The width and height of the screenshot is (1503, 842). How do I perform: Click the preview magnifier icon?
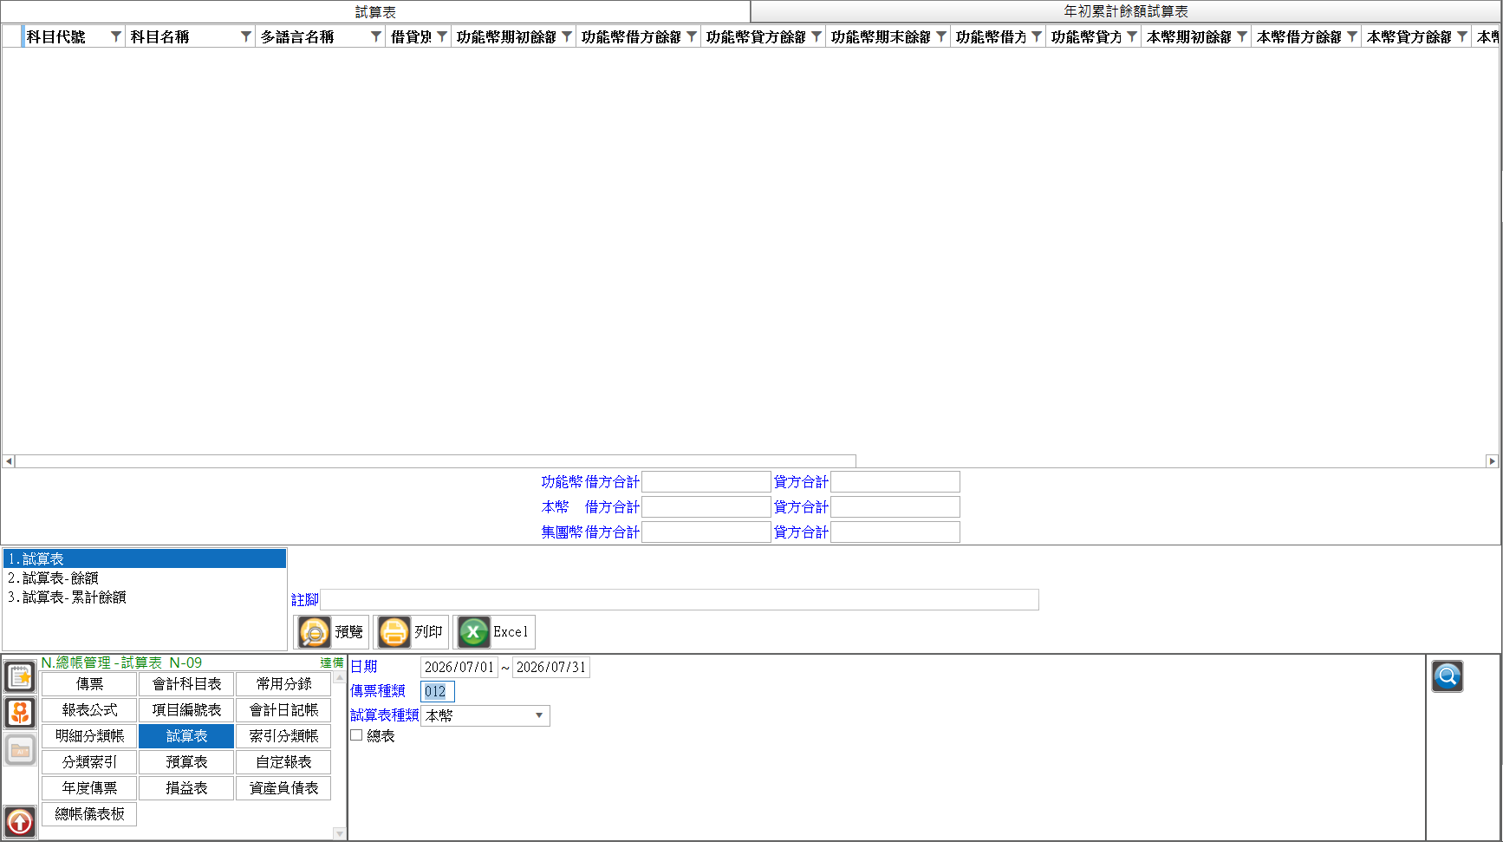[x=315, y=632]
